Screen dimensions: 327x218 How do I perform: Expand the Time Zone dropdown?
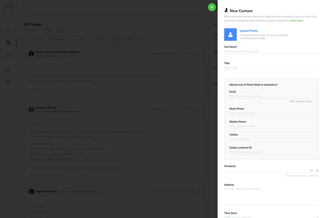click(x=317, y=217)
